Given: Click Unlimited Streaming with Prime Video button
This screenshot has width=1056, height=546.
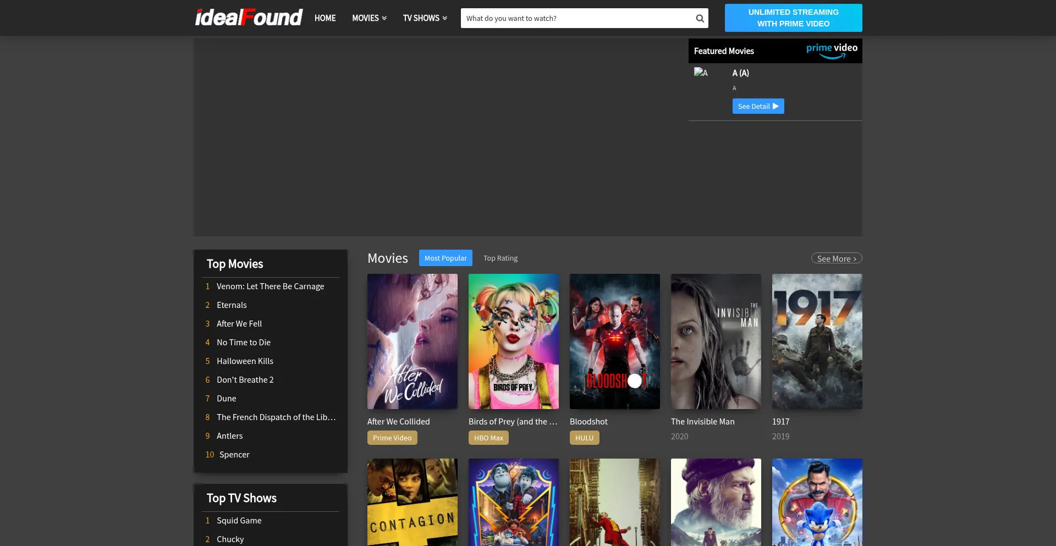Looking at the screenshot, I should coord(793,18).
